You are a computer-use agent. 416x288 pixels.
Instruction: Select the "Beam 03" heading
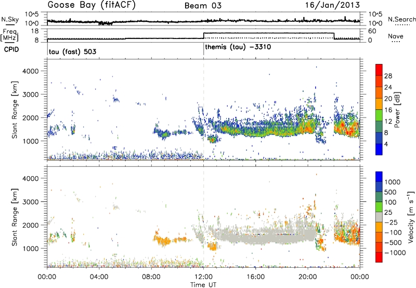tap(203, 6)
